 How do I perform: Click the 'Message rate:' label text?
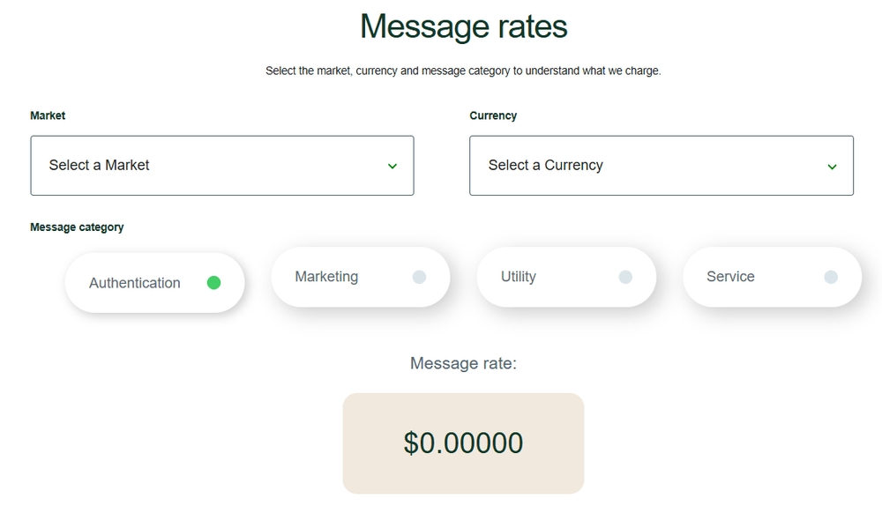click(x=463, y=363)
